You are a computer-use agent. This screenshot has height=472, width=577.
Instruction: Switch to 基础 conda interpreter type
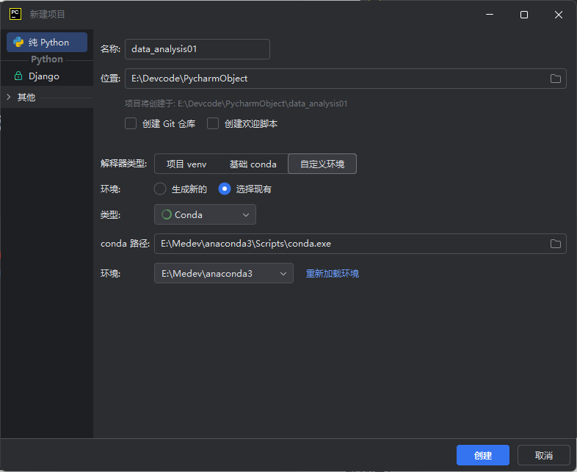[253, 164]
